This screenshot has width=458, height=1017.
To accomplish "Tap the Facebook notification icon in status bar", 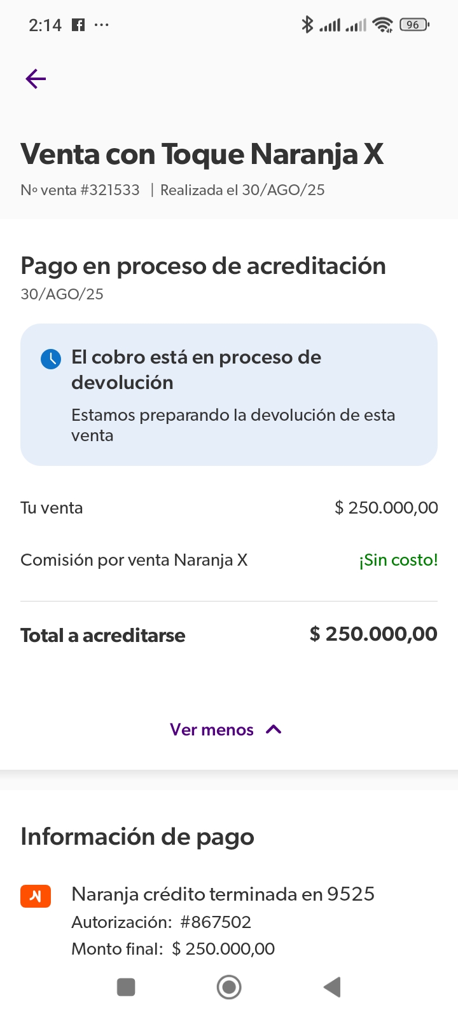I will 78,25.
